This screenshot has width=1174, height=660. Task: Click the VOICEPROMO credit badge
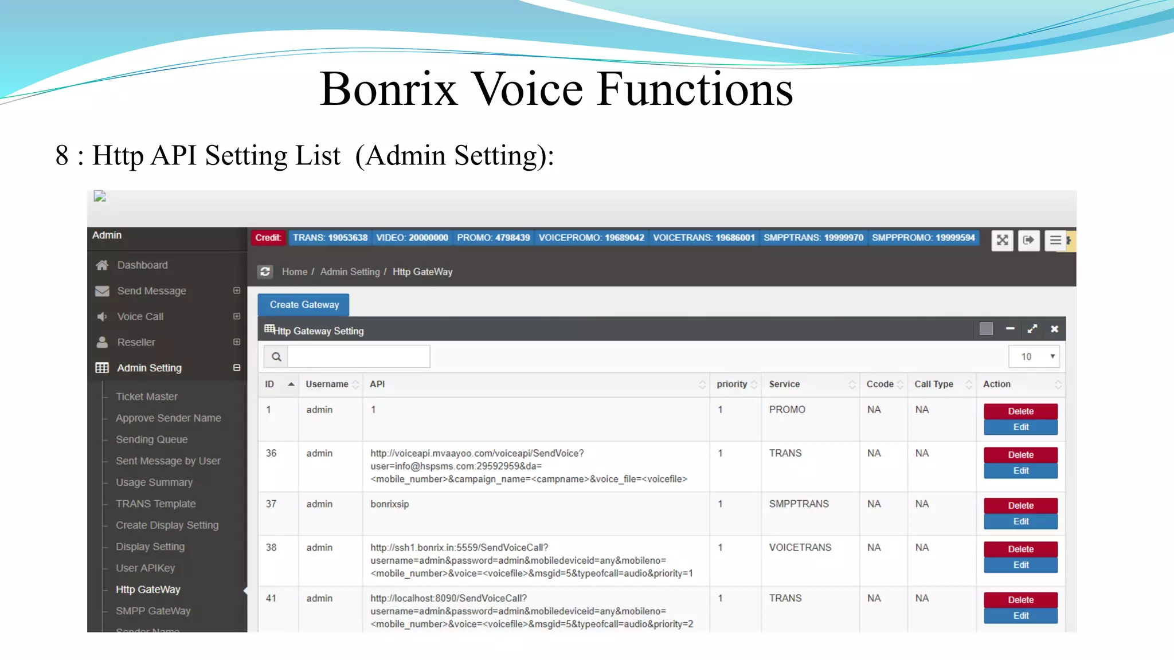pos(592,238)
